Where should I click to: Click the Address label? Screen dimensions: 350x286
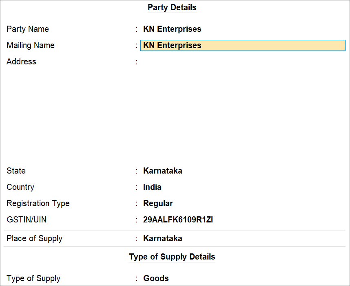tap(21, 62)
